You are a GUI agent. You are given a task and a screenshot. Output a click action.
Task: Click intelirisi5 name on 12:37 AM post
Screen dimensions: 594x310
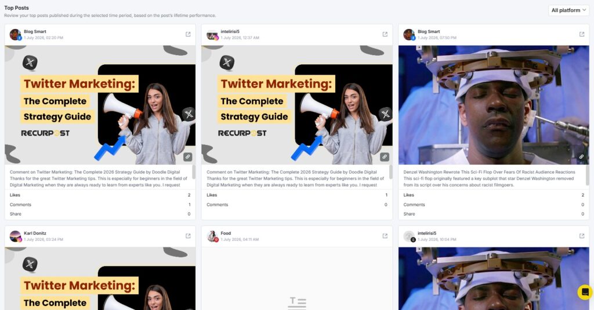pos(230,32)
